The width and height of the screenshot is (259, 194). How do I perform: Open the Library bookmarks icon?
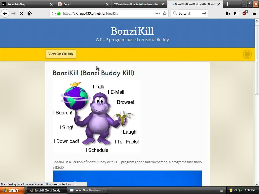click(228, 13)
